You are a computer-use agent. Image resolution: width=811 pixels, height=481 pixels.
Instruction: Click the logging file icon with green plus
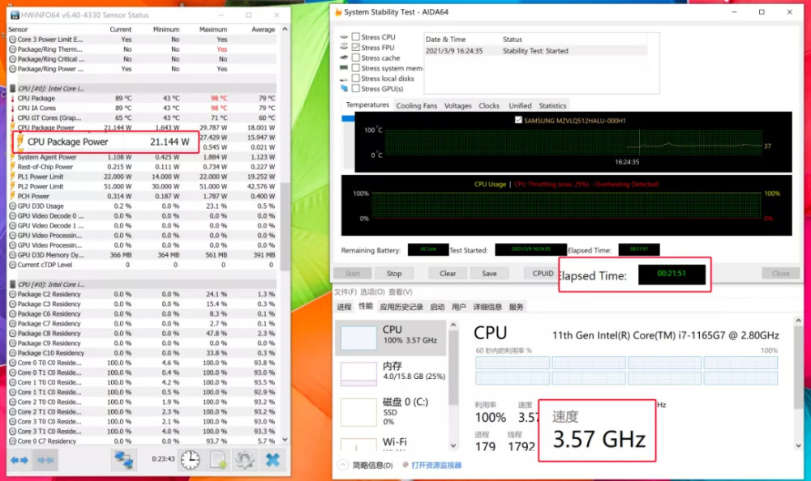point(217,459)
